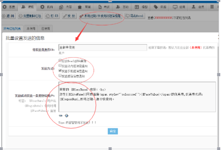The image size is (223, 150).
Task: Click 批量删除红包 batch delete button
Action: 30,16
